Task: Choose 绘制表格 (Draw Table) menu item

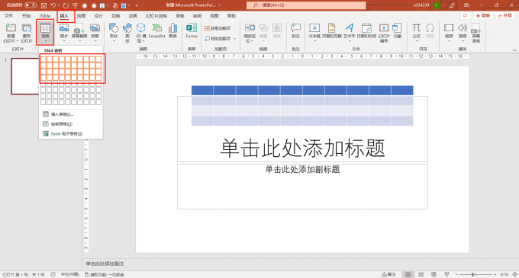Action: point(71,124)
